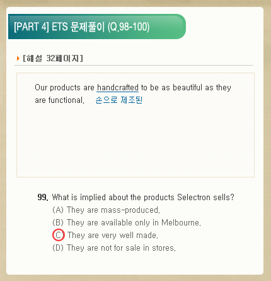Click the question text about Selectron products
This screenshot has width=271, height=281.
click(x=143, y=197)
